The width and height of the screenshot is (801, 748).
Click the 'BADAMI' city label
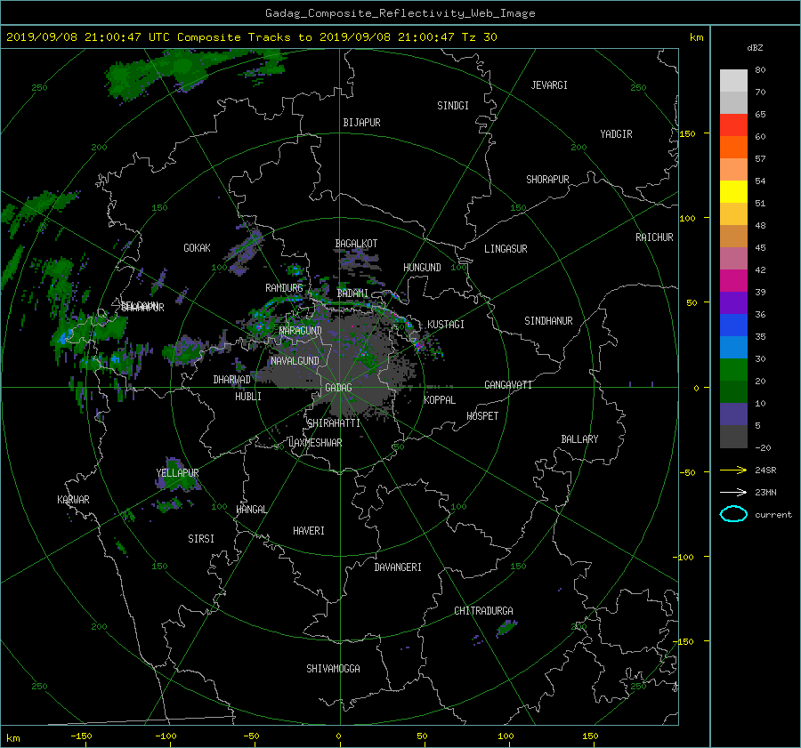click(352, 294)
